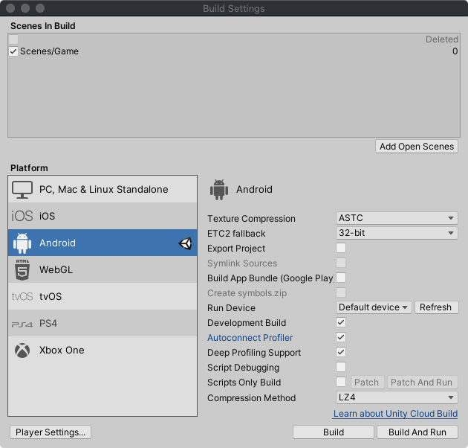This screenshot has width=468, height=448.
Task: Click the Refresh devices button
Action: pyautogui.click(x=436, y=307)
